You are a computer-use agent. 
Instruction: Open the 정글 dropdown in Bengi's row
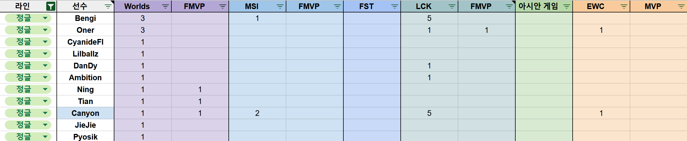45,18
